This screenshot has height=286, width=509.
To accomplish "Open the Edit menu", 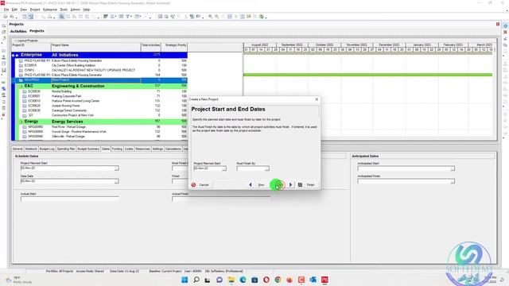I will click(14, 10).
